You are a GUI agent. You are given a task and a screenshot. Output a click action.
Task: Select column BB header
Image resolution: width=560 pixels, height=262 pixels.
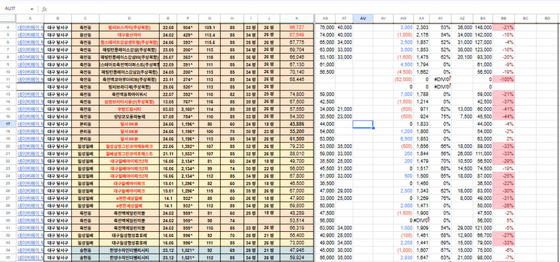(504, 18)
